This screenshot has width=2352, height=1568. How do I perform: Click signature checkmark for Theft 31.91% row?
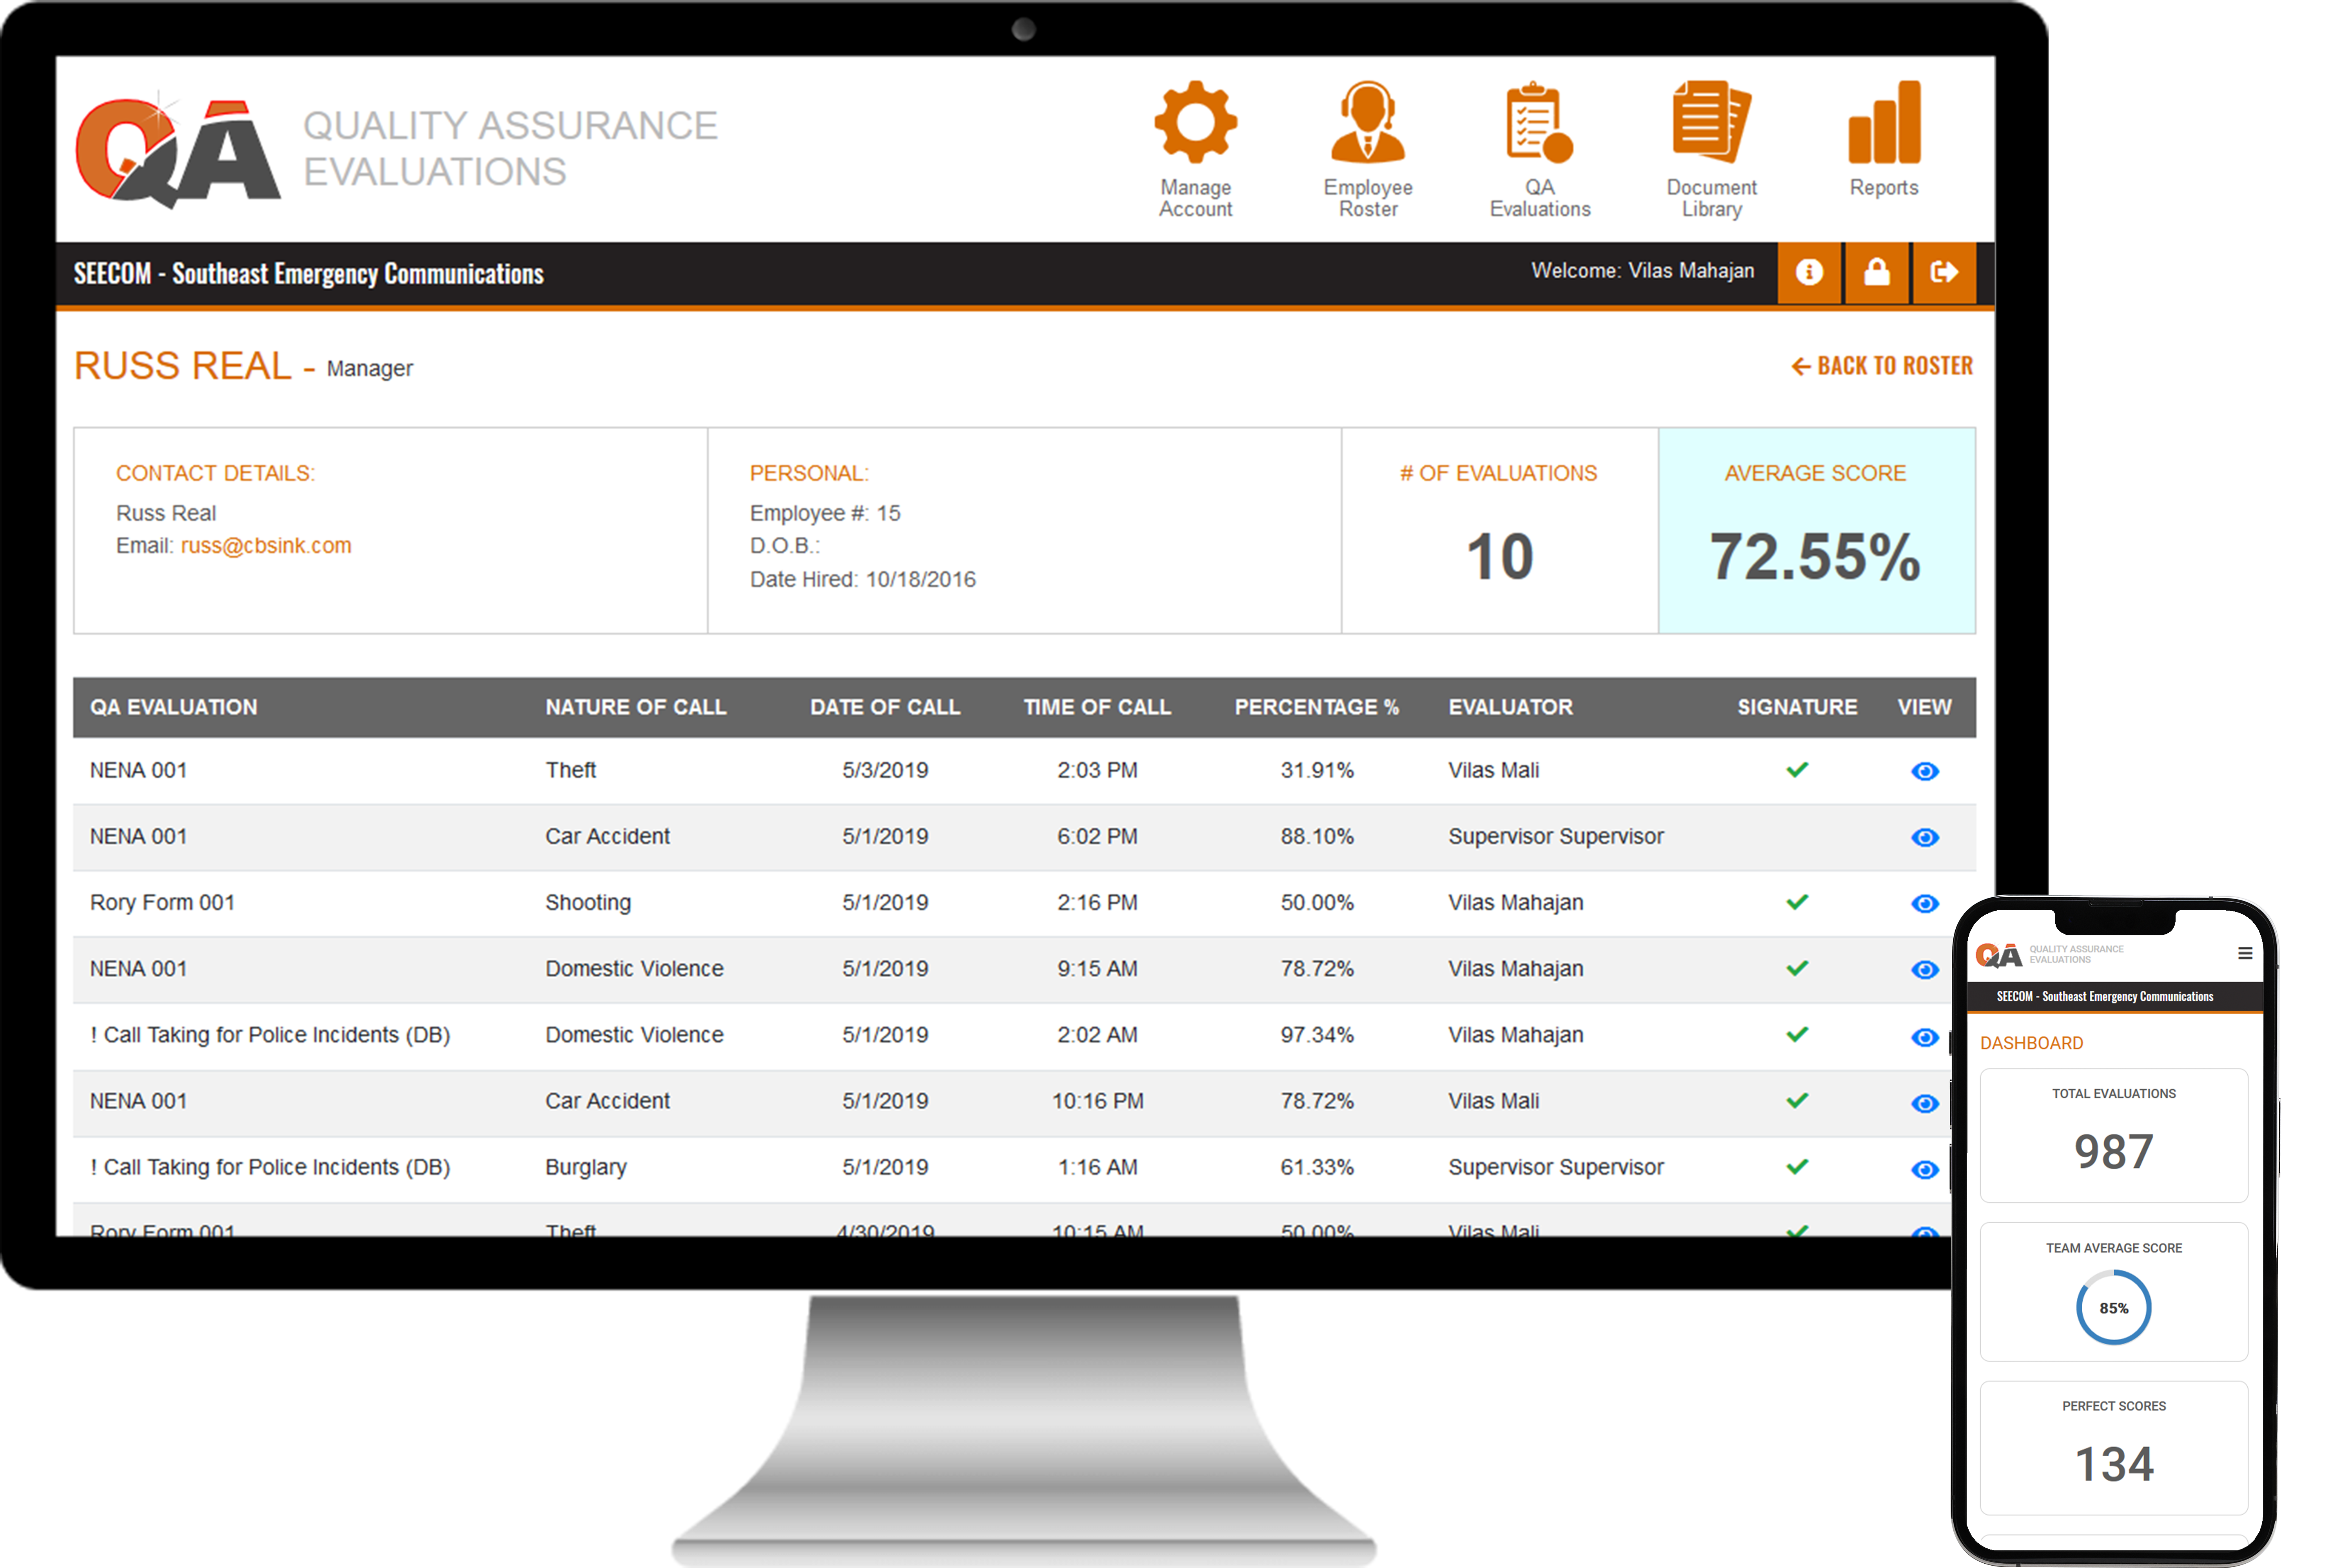(x=1797, y=770)
